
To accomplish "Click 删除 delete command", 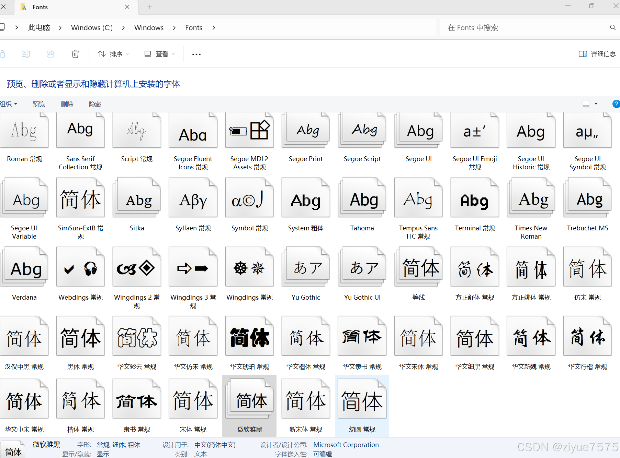I will pos(67,104).
